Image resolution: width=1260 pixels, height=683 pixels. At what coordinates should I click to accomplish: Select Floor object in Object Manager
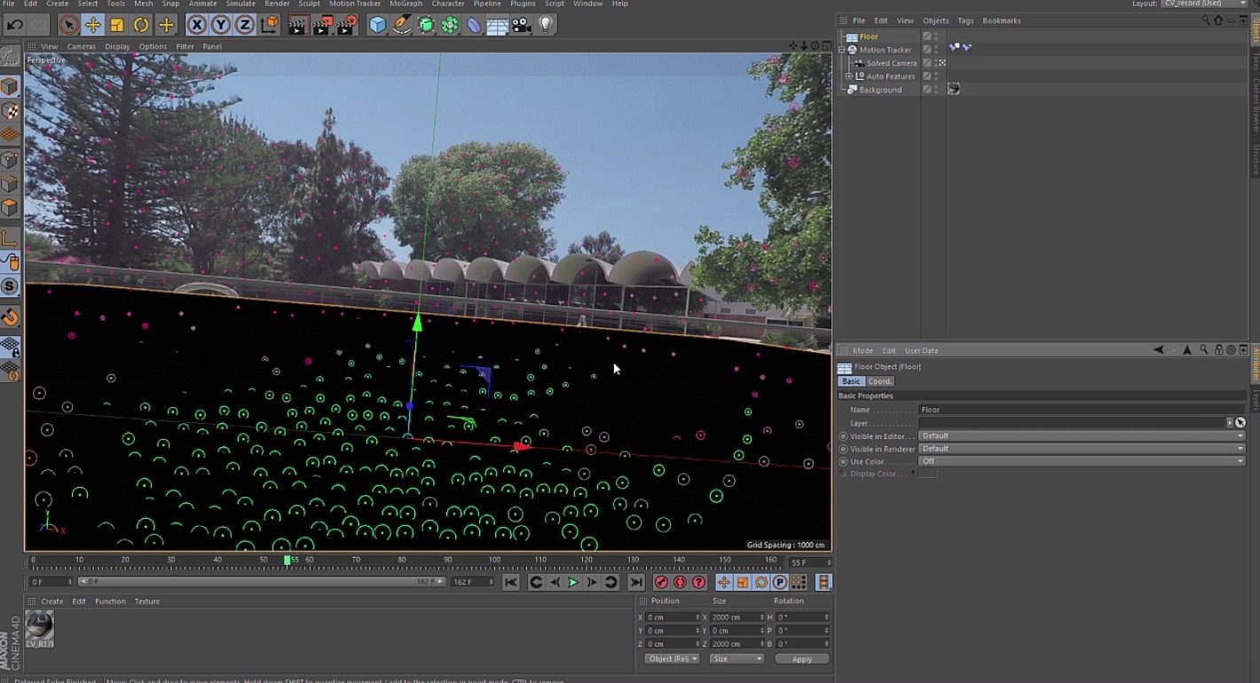[x=869, y=36]
